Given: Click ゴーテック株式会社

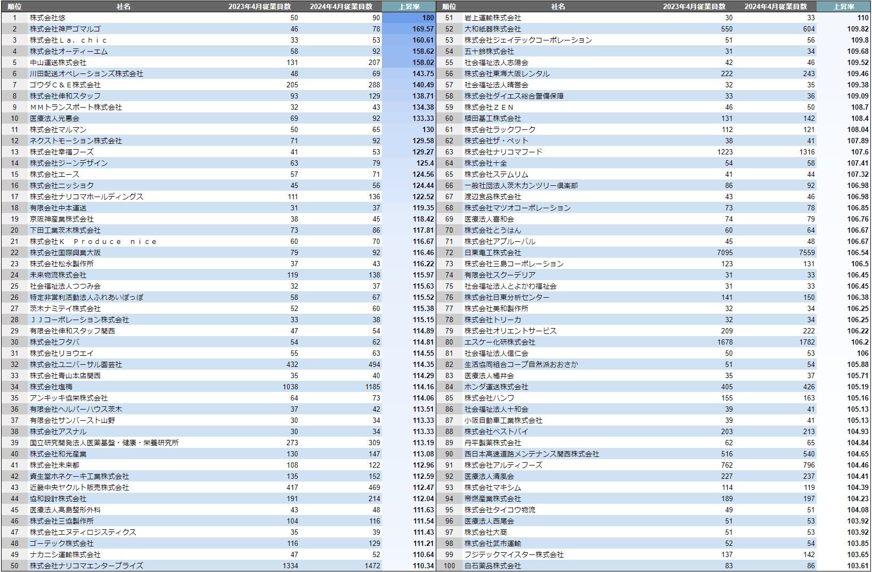Looking at the screenshot, I should coord(62,543).
